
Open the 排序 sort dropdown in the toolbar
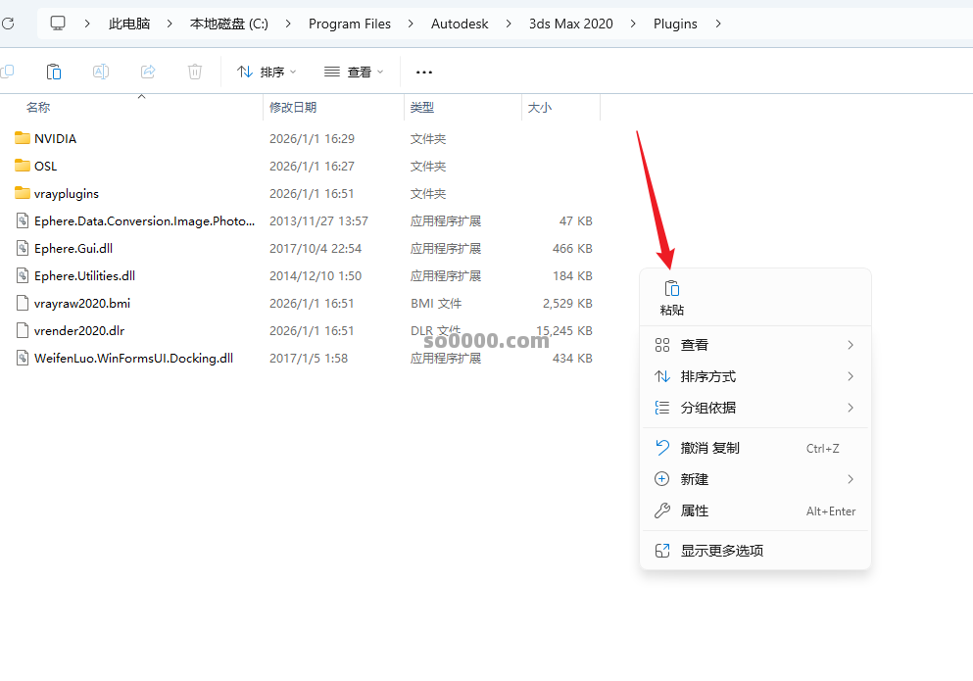pos(267,72)
